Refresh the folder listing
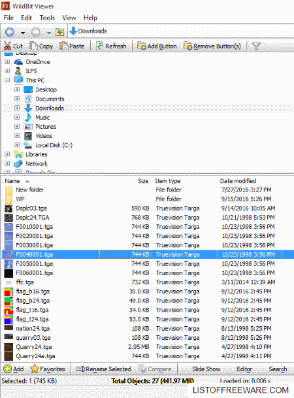Viewport: 294px width, 398px height. click(x=111, y=46)
